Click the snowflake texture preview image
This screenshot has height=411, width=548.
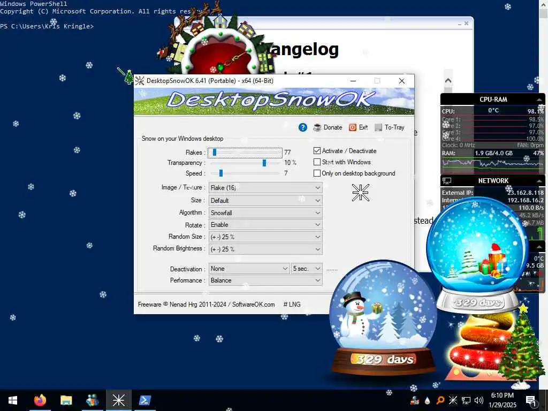coord(360,193)
